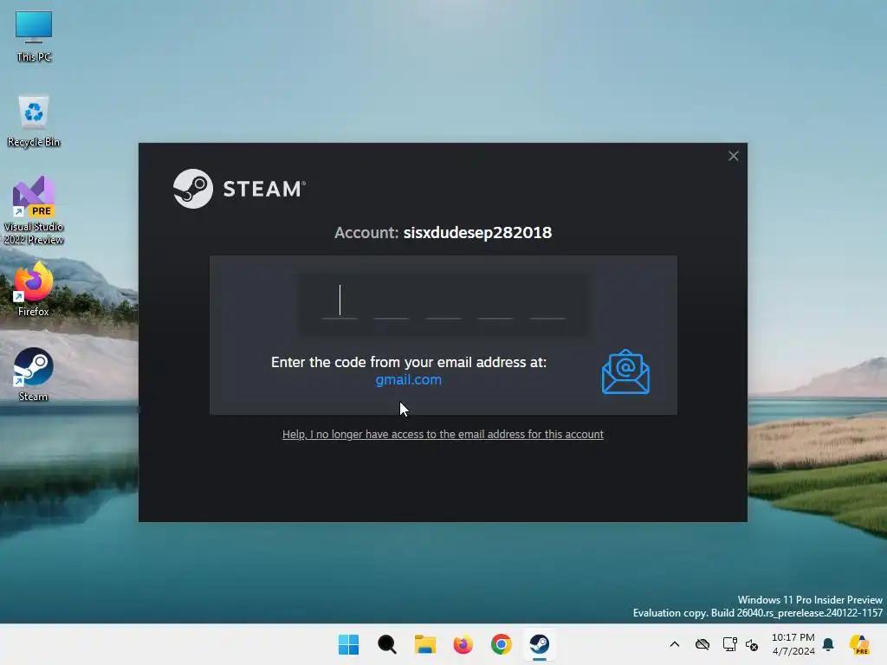Click the muted volume tray icon
Image resolution: width=887 pixels, height=665 pixels.
point(752,644)
